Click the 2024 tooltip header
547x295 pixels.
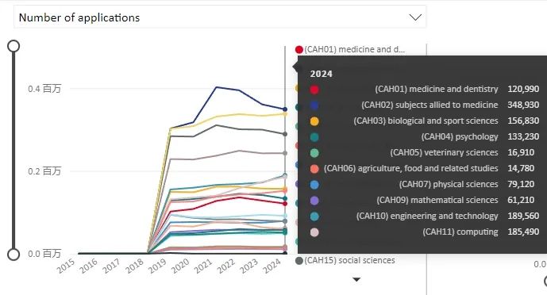coord(322,74)
